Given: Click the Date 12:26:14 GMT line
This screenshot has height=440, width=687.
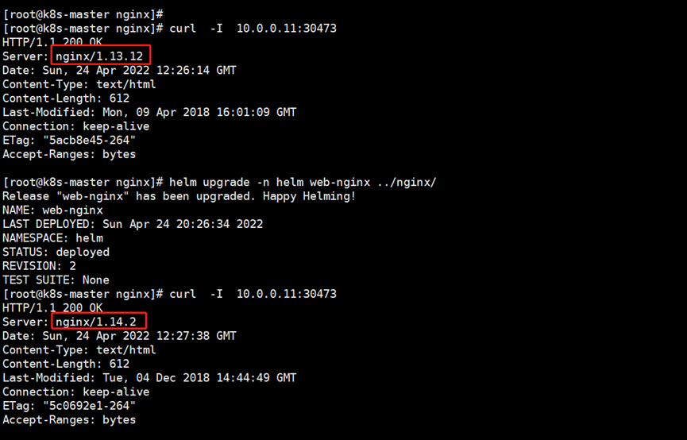Looking at the screenshot, I should [x=119, y=71].
